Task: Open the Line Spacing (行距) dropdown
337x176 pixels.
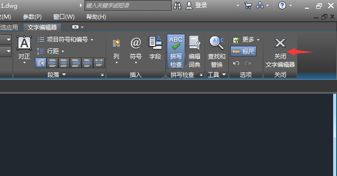Action: coord(51,51)
